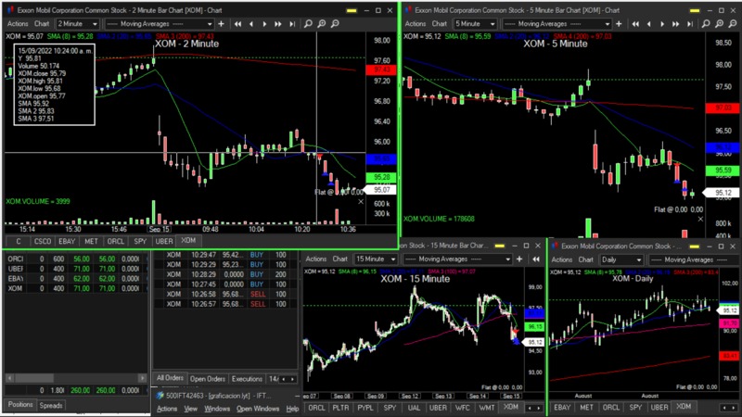The image size is (742, 417).
Task: Switch to the Spreads tab
Action: [x=51, y=405]
